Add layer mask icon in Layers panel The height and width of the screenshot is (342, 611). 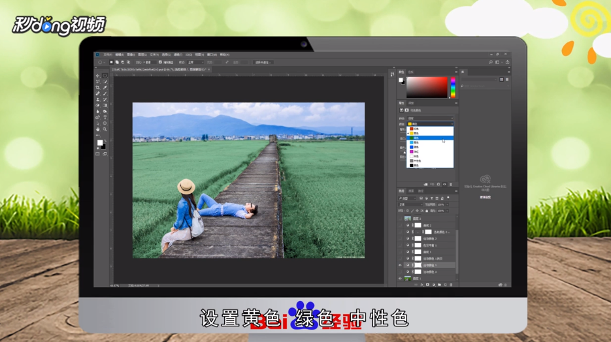(x=427, y=285)
